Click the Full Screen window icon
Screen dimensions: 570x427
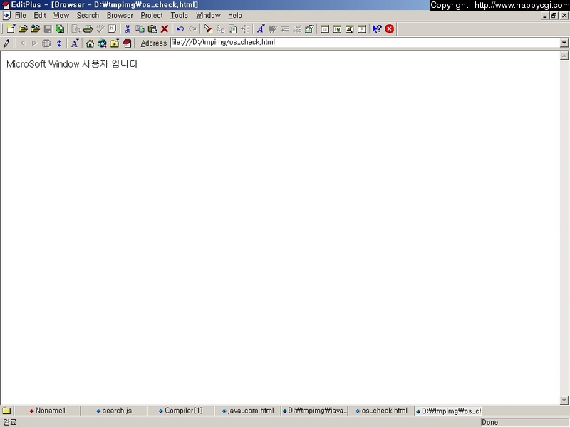coord(362,29)
